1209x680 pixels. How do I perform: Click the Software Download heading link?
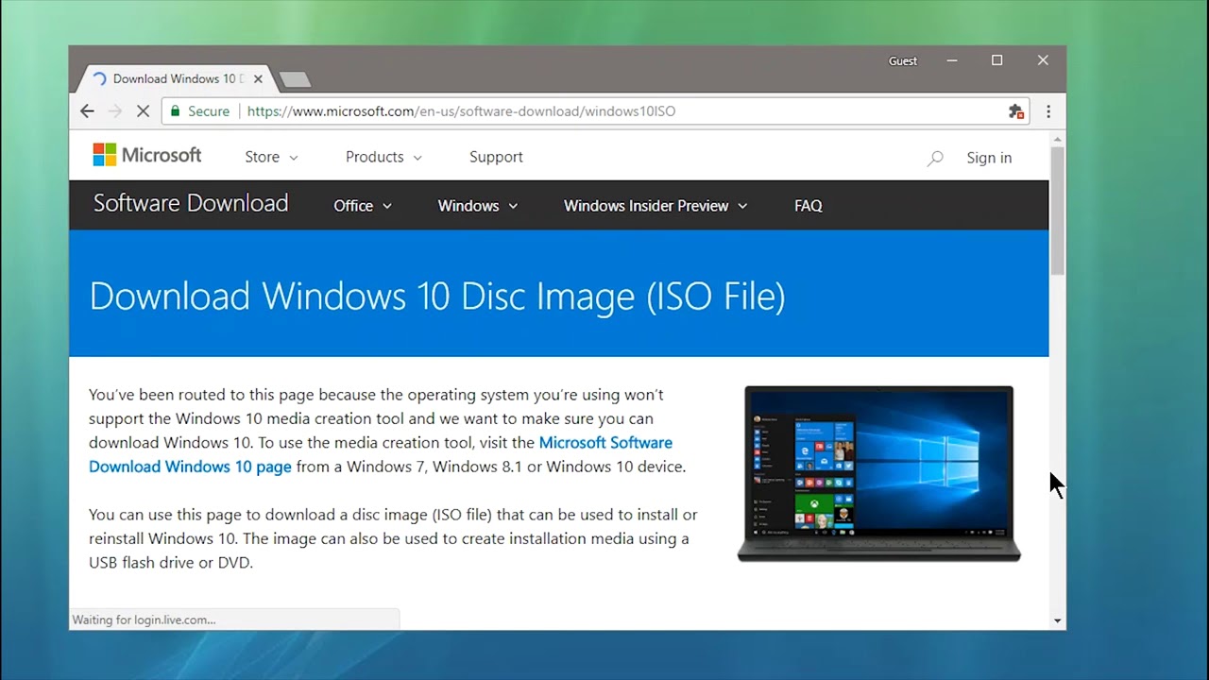[x=191, y=204]
